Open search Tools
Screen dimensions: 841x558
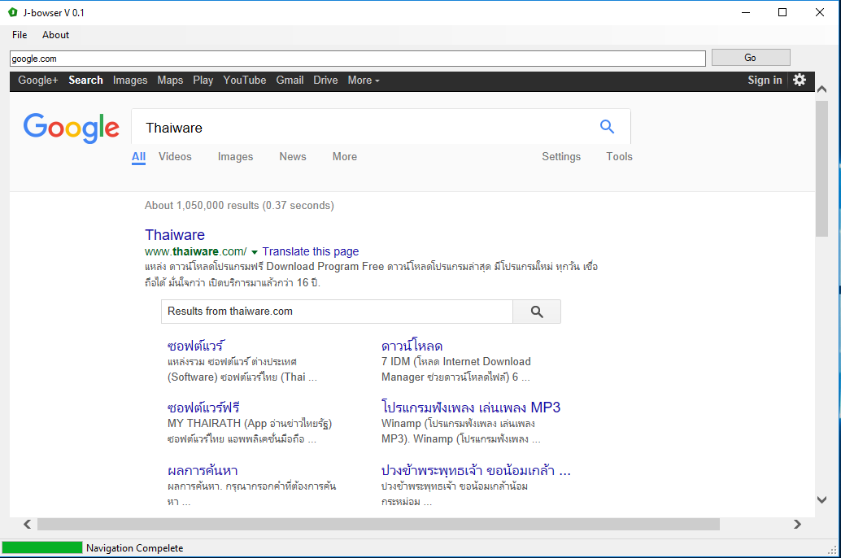click(x=620, y=157)
